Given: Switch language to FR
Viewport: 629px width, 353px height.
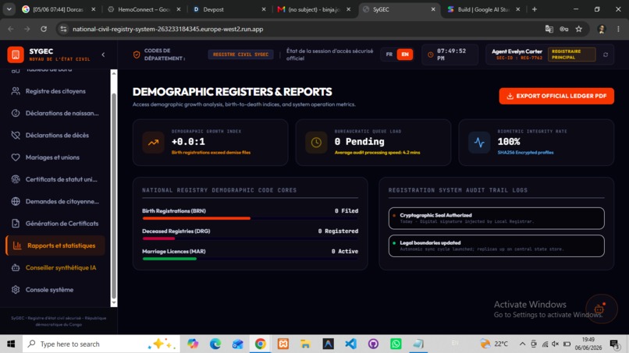Looking at the screenshot, I should (389, 54).
